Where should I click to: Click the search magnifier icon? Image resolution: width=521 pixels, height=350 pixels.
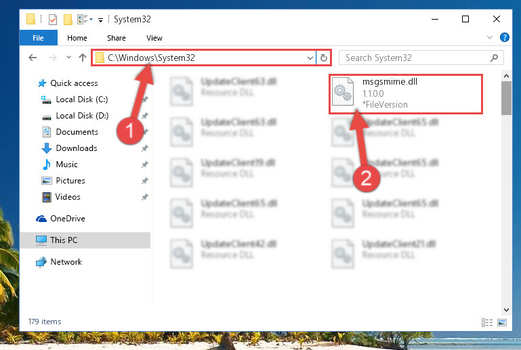494,58
